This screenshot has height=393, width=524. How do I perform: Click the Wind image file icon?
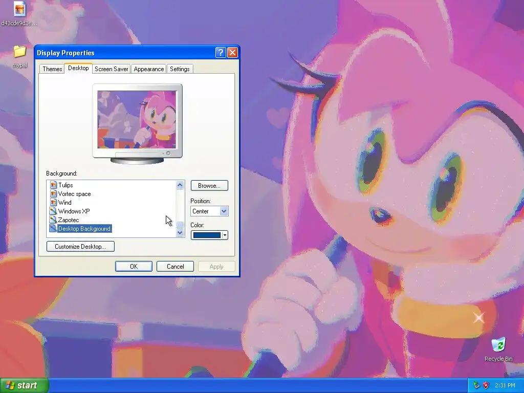[x=53, y=202]
